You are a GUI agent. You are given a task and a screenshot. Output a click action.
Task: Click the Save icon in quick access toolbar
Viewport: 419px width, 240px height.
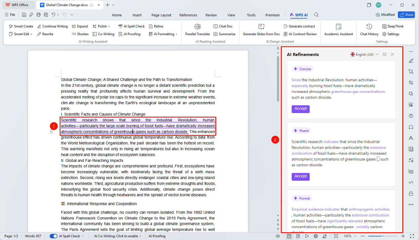click(24, 15)
